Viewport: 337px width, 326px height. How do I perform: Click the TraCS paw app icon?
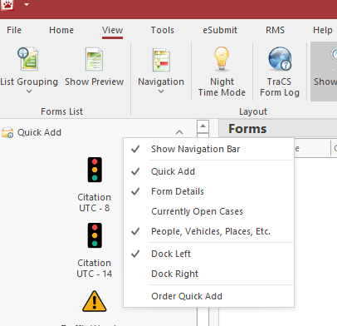tap(7, 5)
